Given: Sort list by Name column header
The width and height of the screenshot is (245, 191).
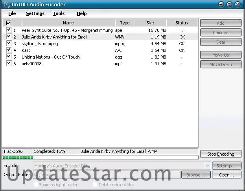Looking at the screenshot, I should click(68, 23).
